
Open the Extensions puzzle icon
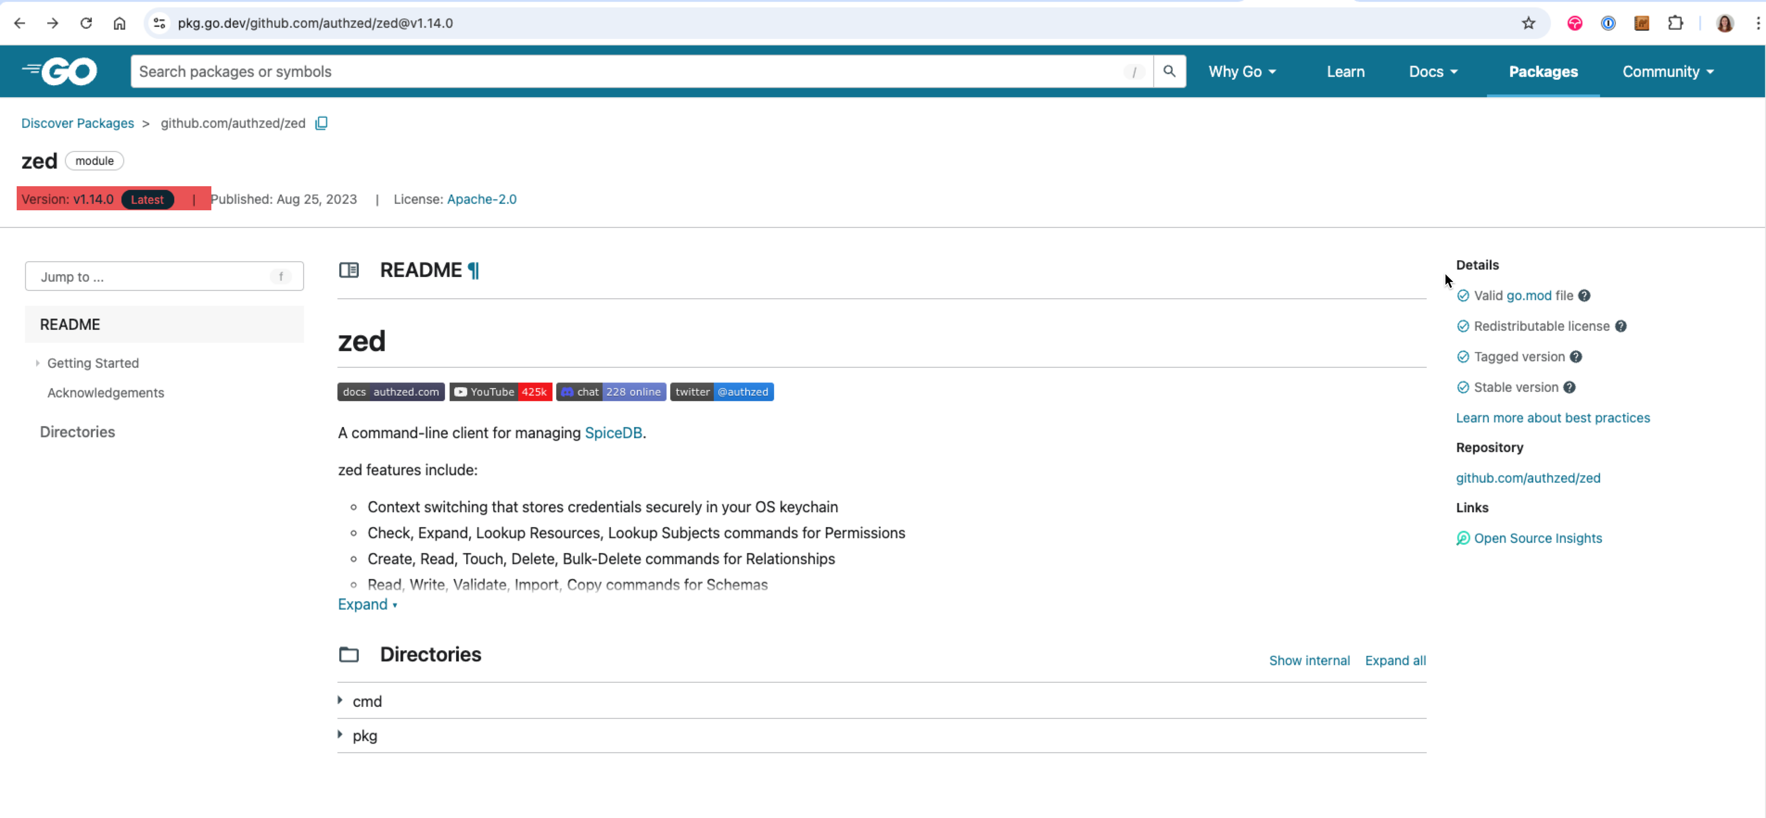(x=1675, y=23)
